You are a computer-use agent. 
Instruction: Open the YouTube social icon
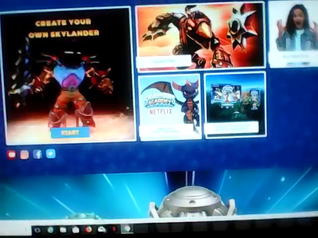(11, 155)
